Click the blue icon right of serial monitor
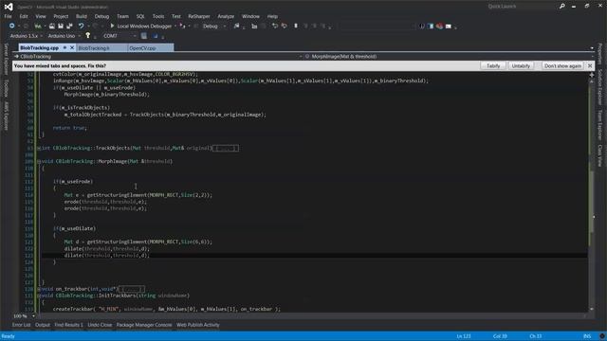Viewport: 607px width, 341px height. pos(156,36)
